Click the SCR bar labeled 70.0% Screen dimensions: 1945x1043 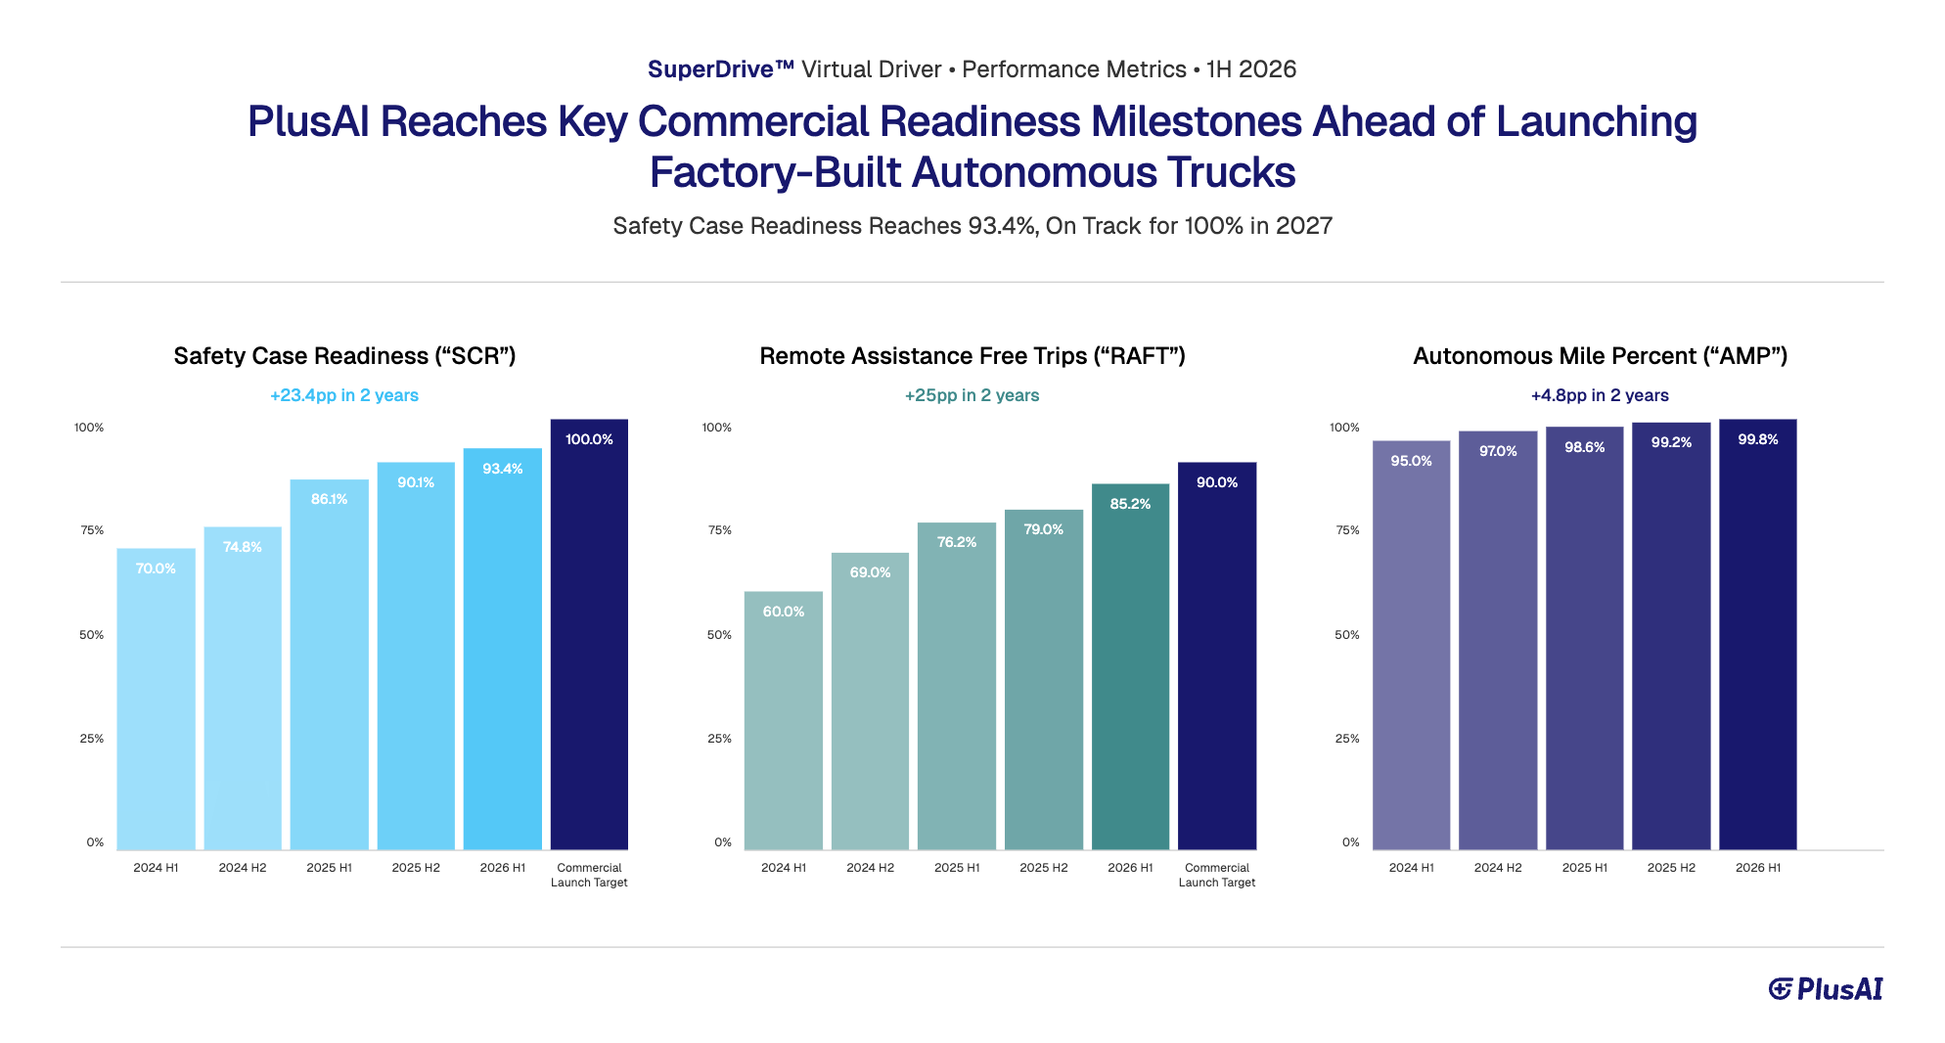click(157, 699)
